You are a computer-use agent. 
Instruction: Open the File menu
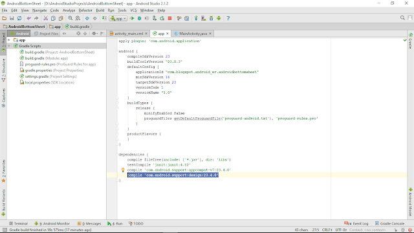click(x=5, y=10)
